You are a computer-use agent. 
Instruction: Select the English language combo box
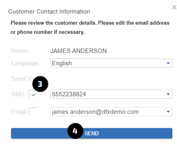point(111,63)
